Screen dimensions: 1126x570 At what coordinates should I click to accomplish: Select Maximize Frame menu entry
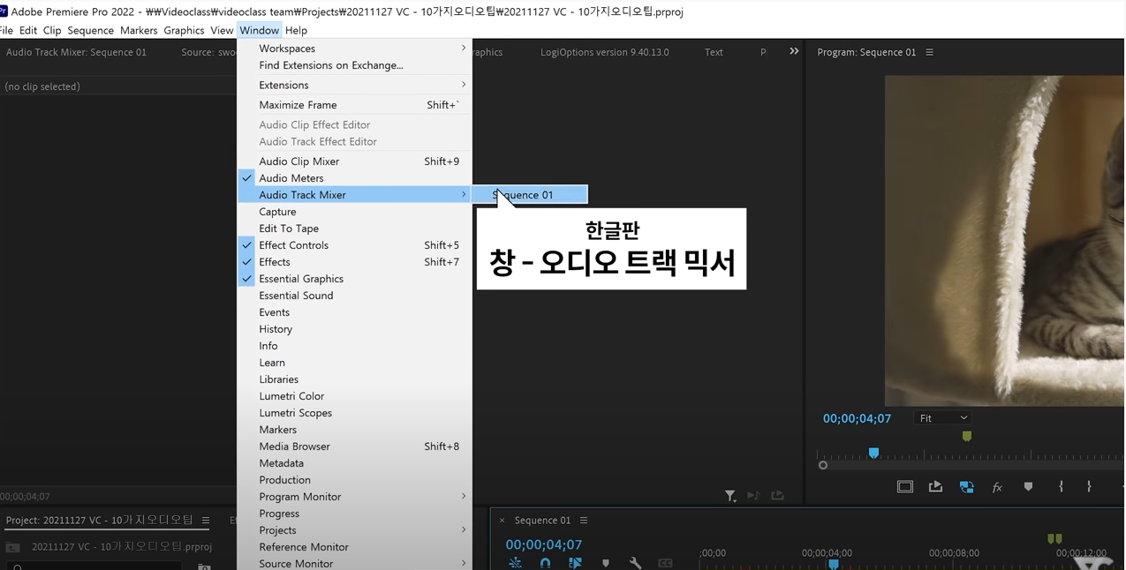(x=355, y=105)
